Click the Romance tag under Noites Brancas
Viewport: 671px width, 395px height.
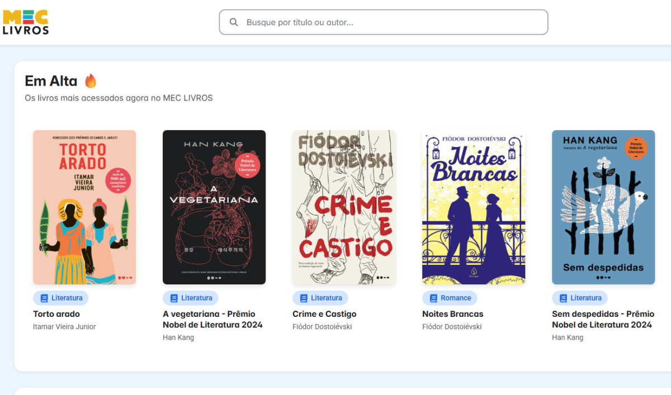[x=450, y=298]
